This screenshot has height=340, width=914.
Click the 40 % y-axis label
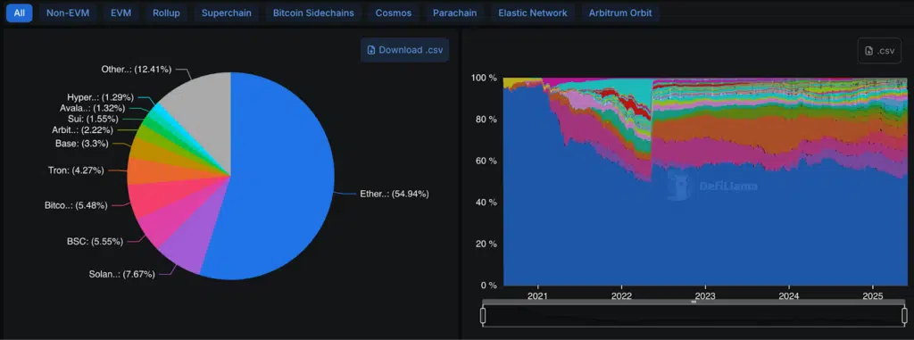point(486,203)
